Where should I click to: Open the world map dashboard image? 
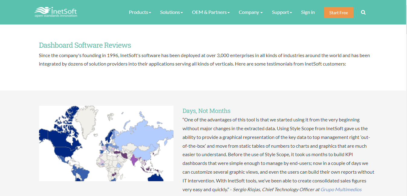(106, 143)
